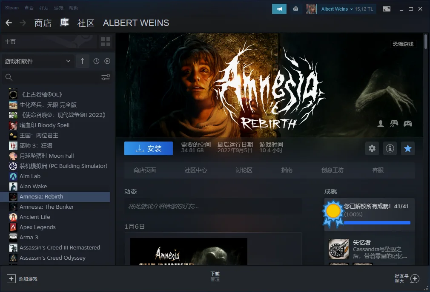Open the Steam menu

tap(12, 8)
